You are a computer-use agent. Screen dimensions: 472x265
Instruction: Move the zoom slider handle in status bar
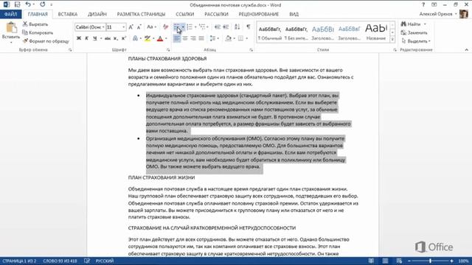(x=430, y=261)
